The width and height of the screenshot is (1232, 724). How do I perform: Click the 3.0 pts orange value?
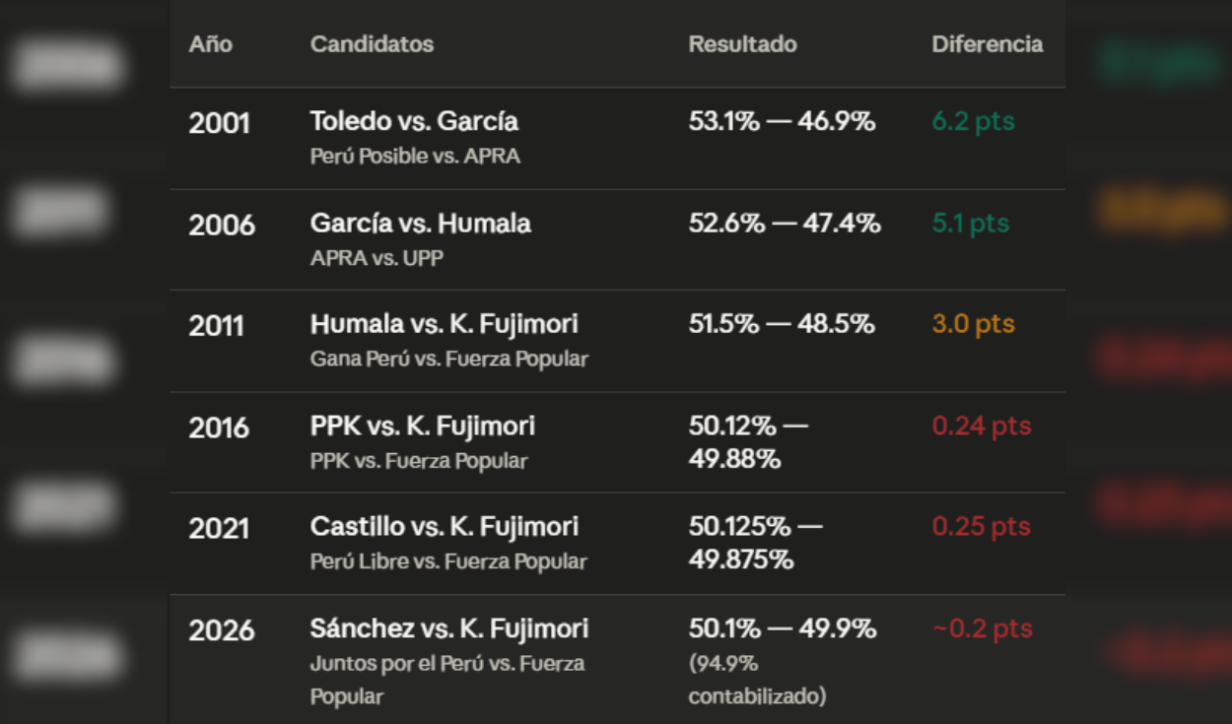pyautogui.click(x=973, y=324)
